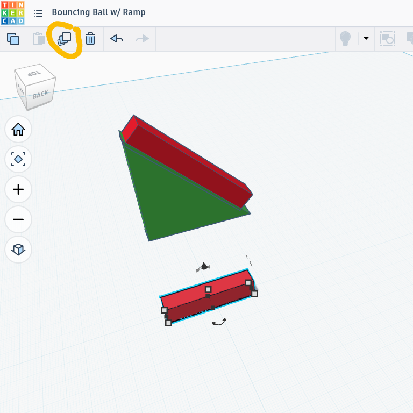The height and width of the screenshot is (413, 413).
Task: Paste from clipboard in toolbar
Action: (39, 39)
